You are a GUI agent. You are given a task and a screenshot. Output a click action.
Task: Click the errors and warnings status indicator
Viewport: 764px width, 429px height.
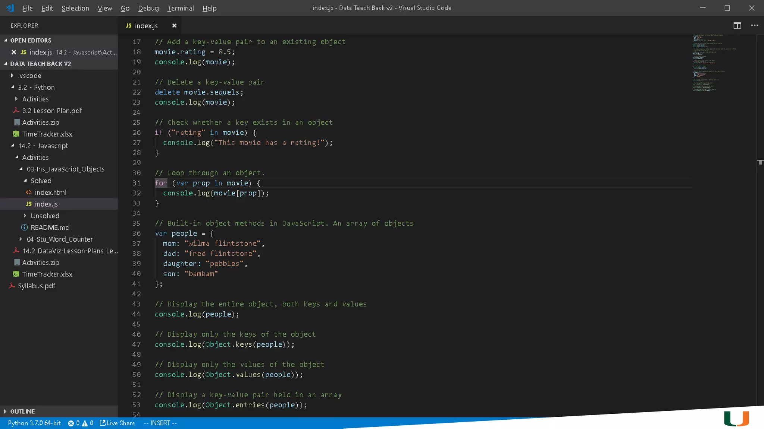[x=80, y=423]
